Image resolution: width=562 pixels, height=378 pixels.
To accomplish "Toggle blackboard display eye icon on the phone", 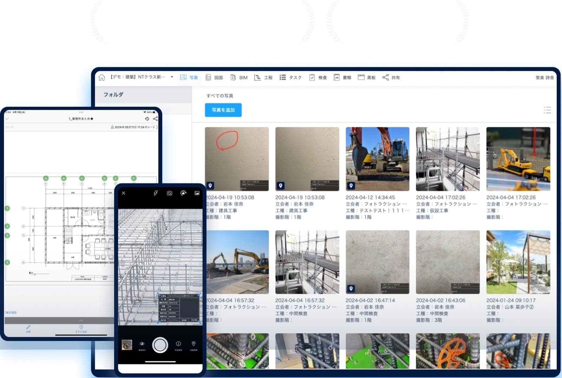I will coord(142,344).
